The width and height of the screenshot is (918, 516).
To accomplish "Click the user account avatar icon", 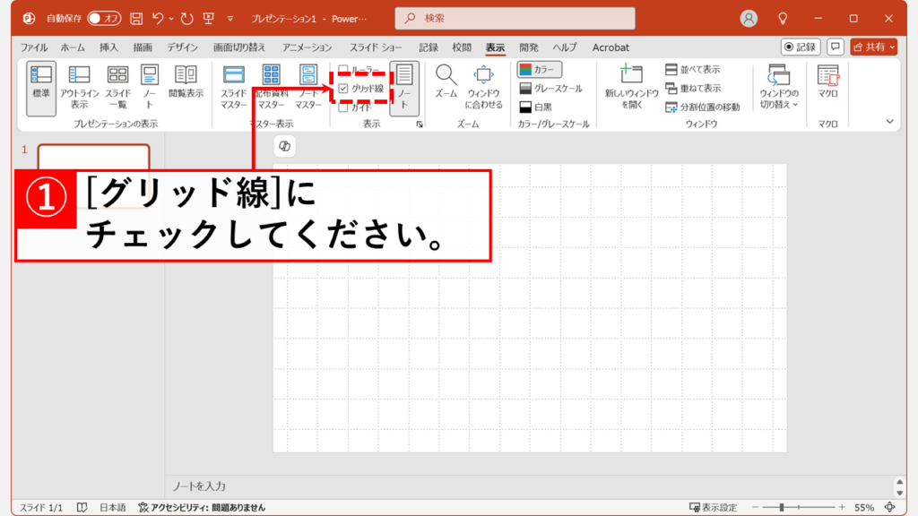I will click(749, 19).
